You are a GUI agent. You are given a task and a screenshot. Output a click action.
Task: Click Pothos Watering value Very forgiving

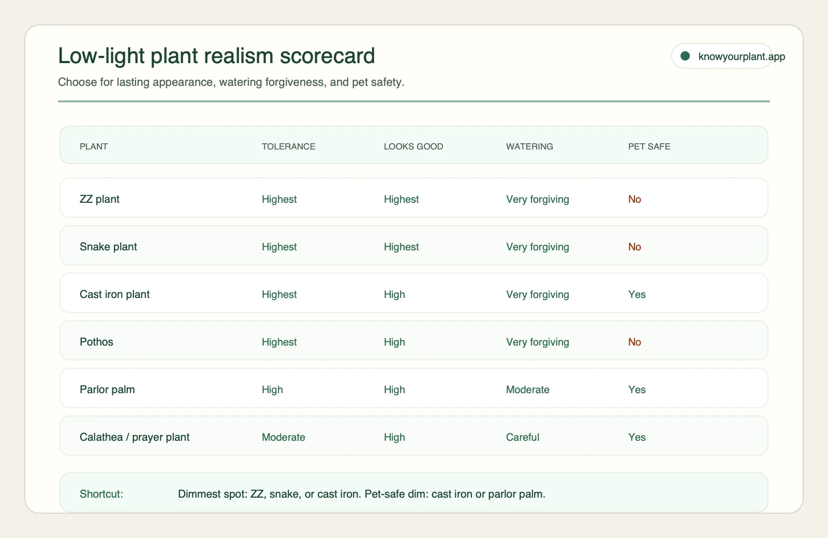tap(537, 342)
